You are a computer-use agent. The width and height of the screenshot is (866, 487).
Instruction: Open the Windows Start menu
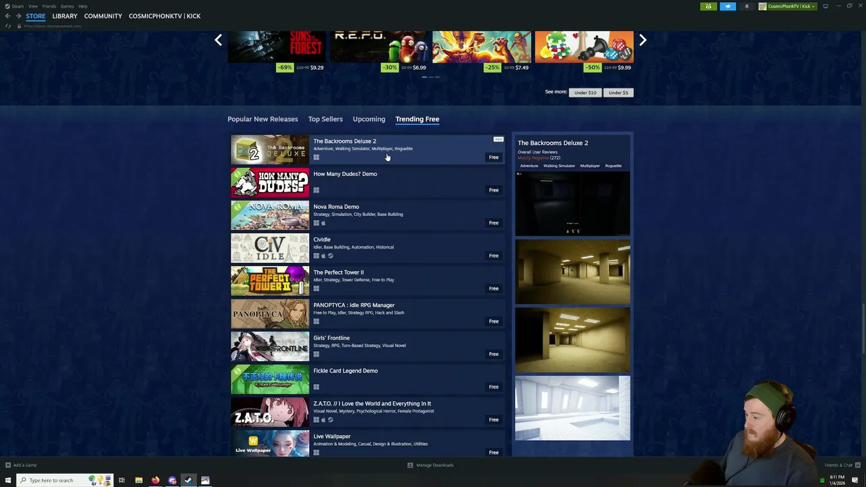point(8,480)
